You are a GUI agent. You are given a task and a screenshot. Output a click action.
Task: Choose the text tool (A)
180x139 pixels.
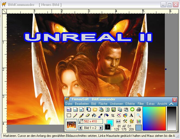(131, 115)
